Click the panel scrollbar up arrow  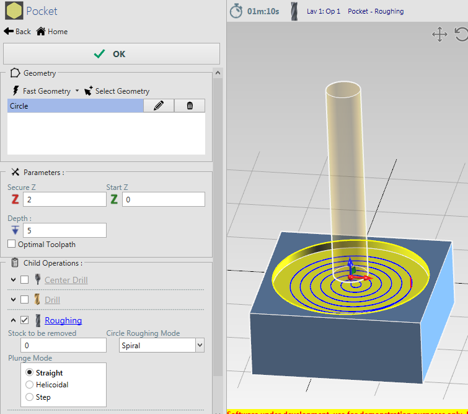[x=218, y=73]
